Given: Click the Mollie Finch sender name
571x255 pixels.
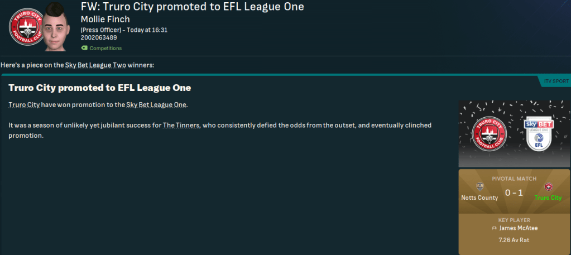Looking at the screenshot, I should pyautogui.click(x=104, y=20).
